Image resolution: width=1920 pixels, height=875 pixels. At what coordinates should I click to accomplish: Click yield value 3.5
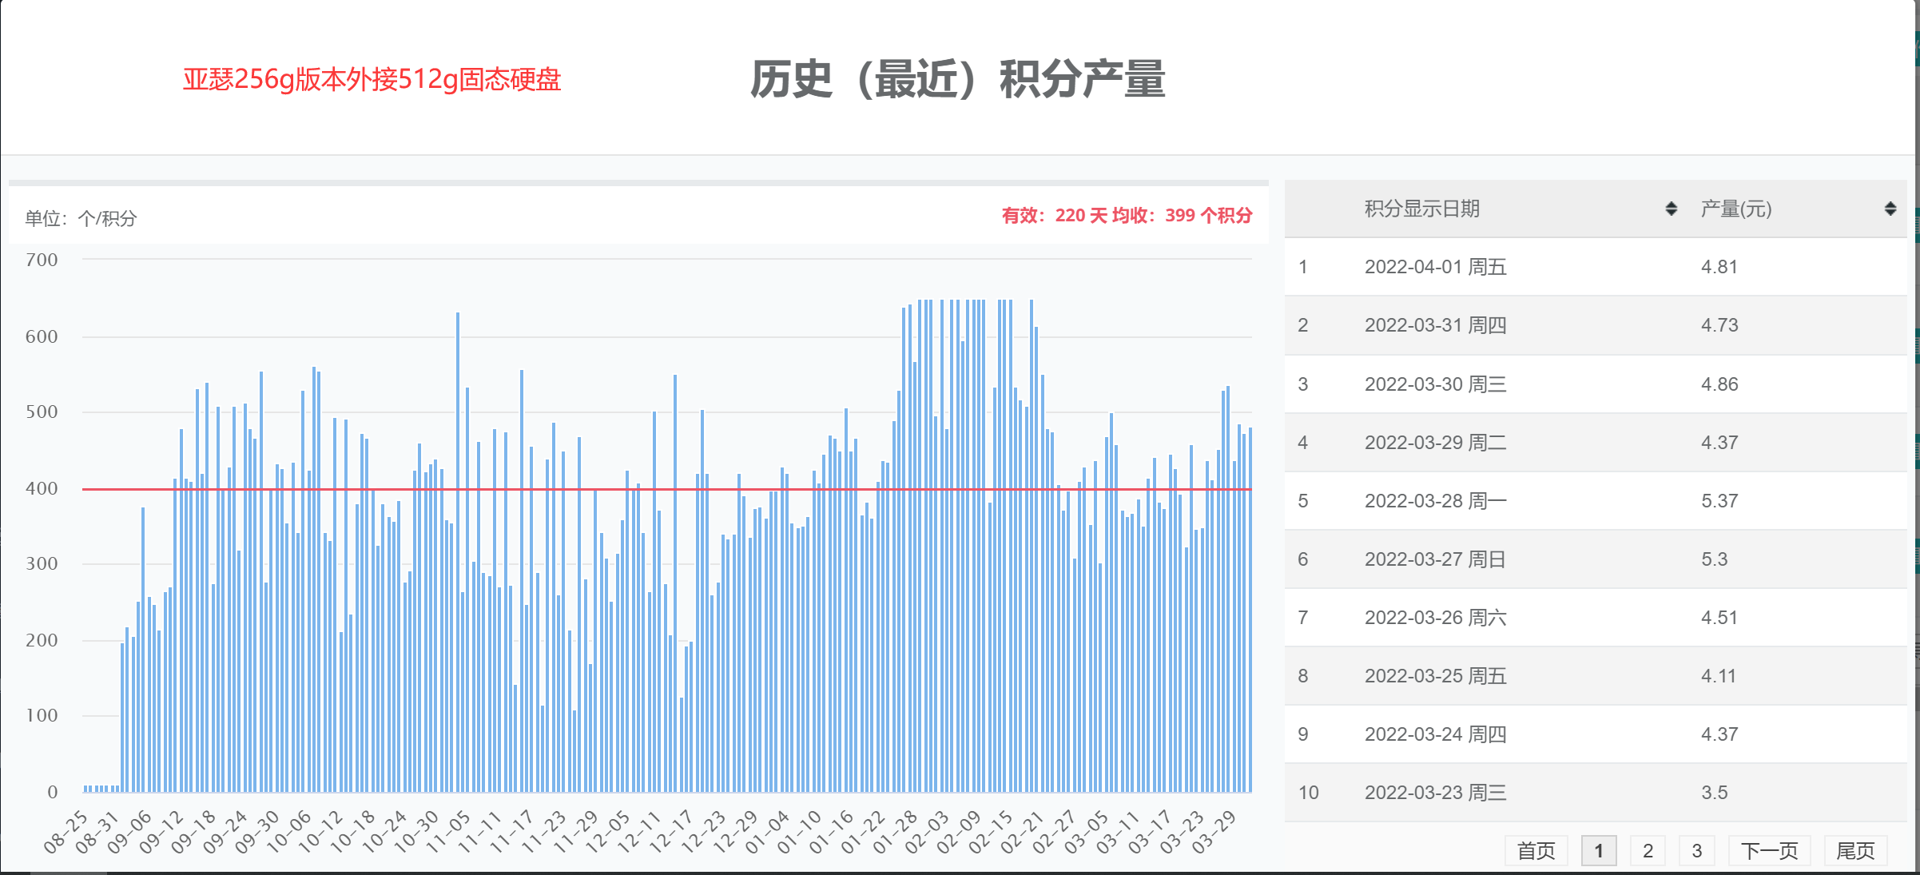[1714, 792]
